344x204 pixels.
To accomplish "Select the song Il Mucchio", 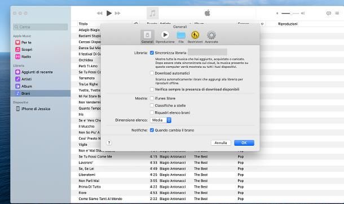I will point(86,127).
